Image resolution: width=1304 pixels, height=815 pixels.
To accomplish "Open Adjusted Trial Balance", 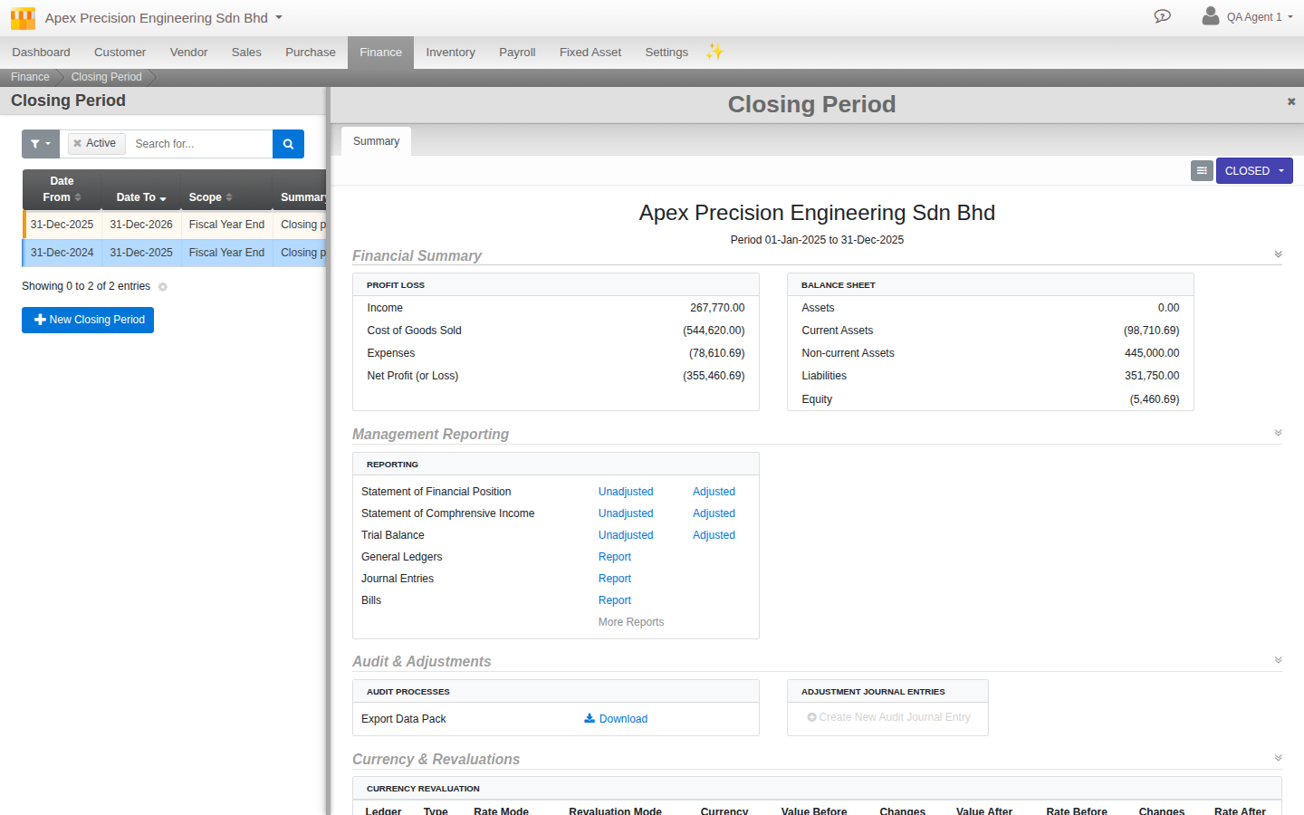I will (x=714, y=535).
